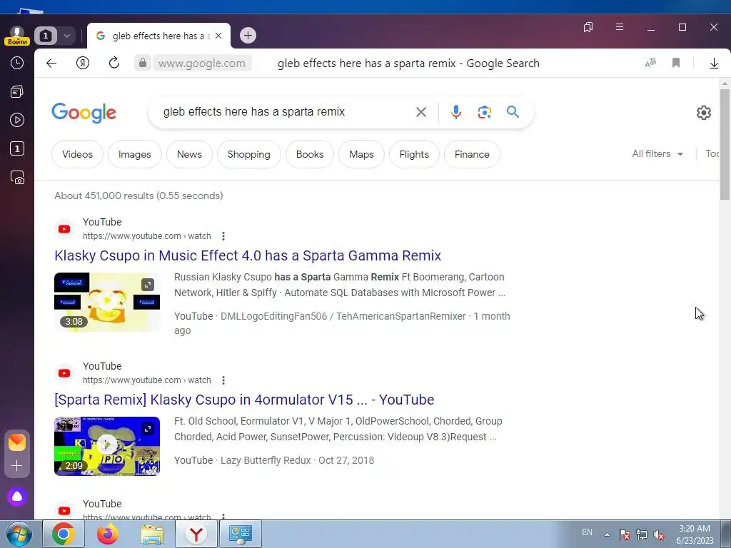The height and width of the screenshot is (548, 731).
Task: Open the Yandex browser hamburger menu
Action: click(620, 27)
